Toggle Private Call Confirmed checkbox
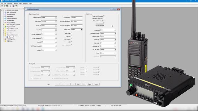The height and width of the screenshot is (111, 198). point(104,16)
